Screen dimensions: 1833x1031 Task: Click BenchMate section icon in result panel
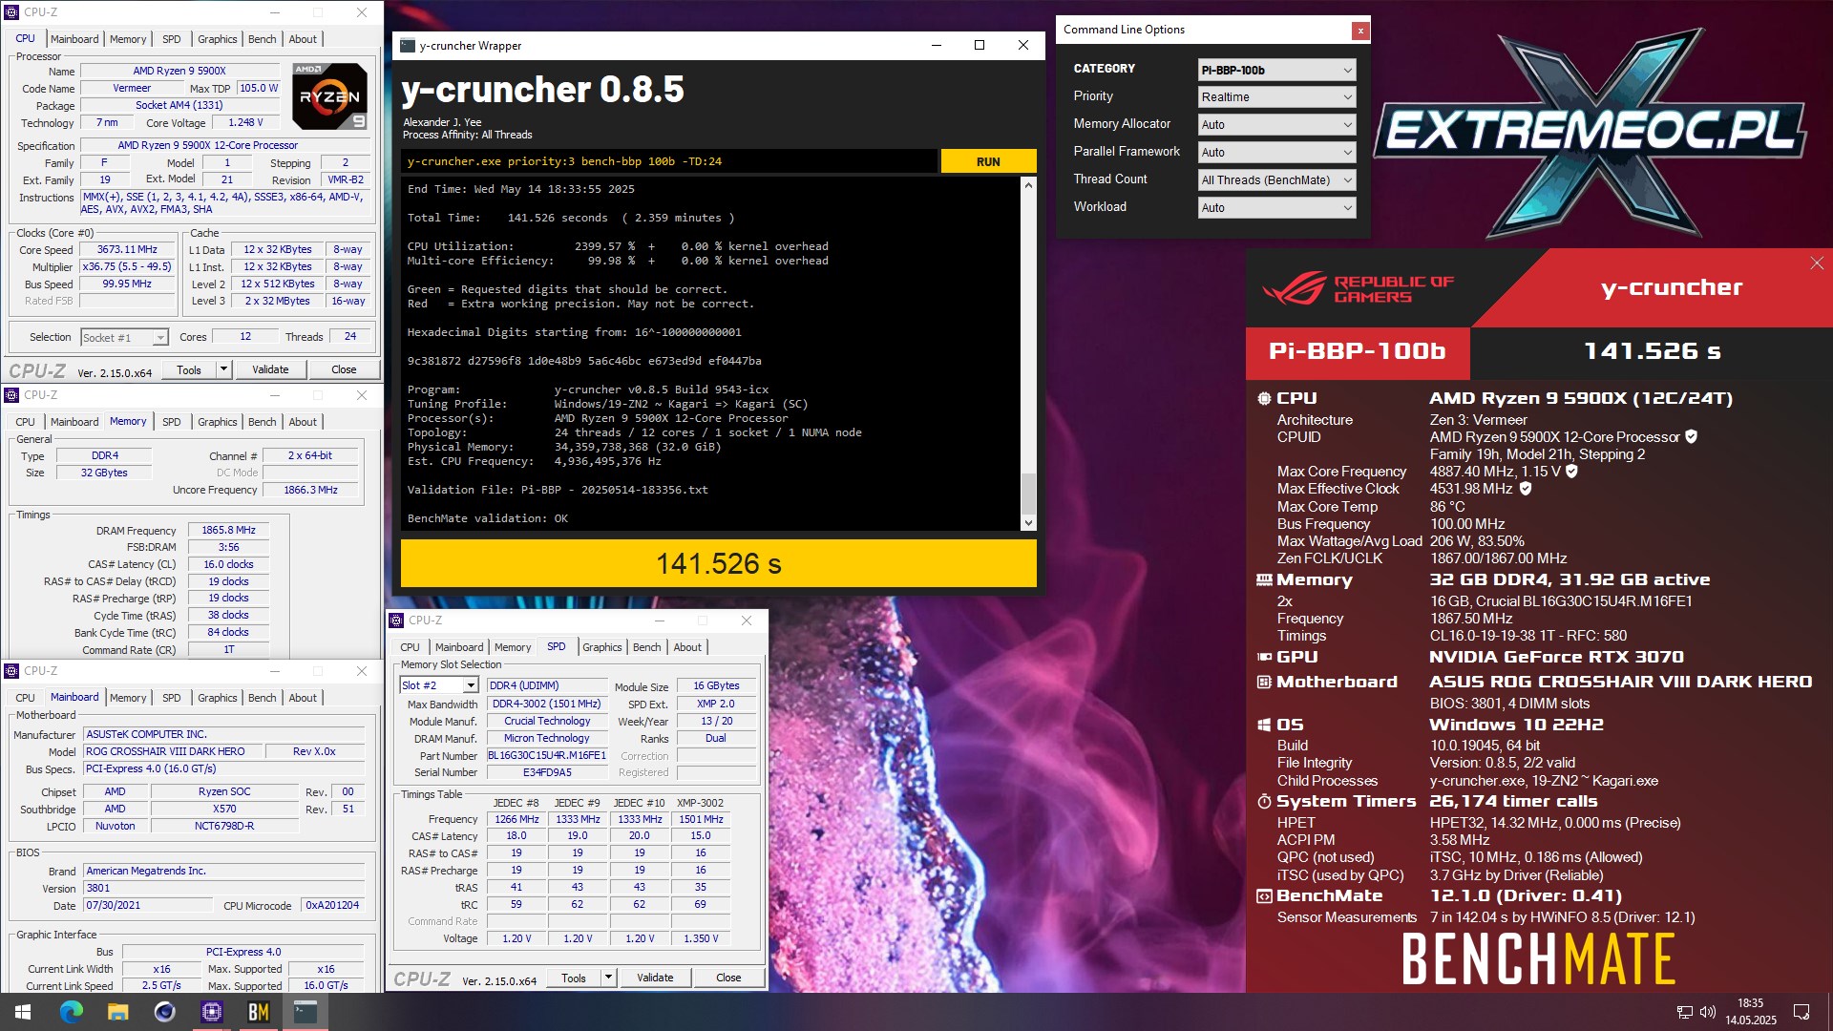point(1263,896)
